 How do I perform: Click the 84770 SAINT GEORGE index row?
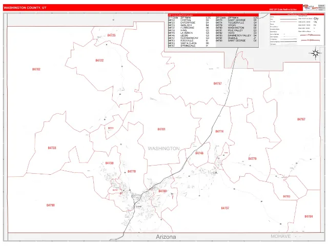pyautogui.click(x=237, y=20)
